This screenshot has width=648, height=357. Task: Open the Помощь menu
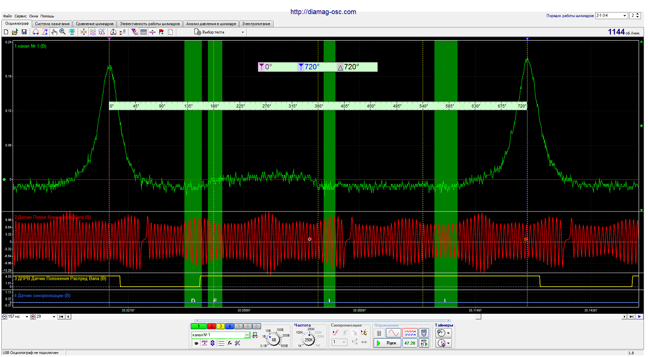tap(47, 16)
